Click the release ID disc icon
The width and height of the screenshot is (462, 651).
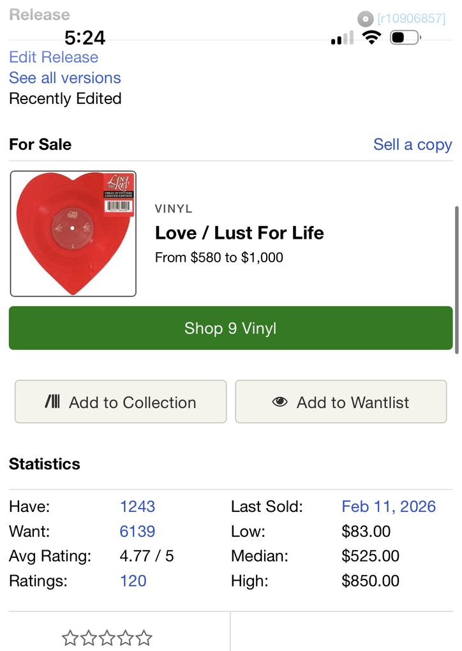[x=365, y=19]
